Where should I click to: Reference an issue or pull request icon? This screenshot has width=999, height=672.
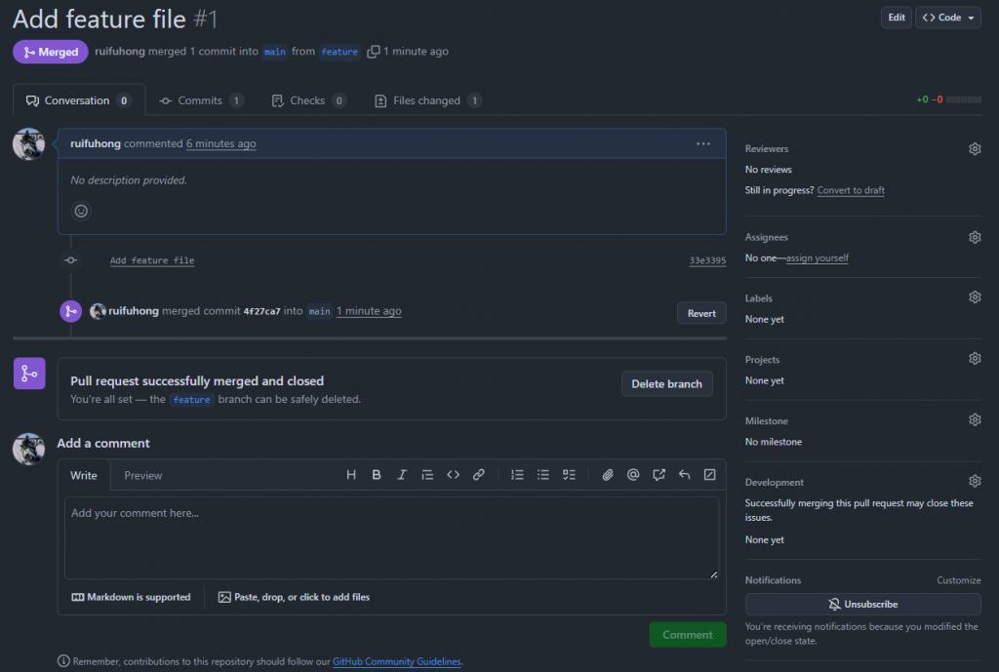point(659,475)
